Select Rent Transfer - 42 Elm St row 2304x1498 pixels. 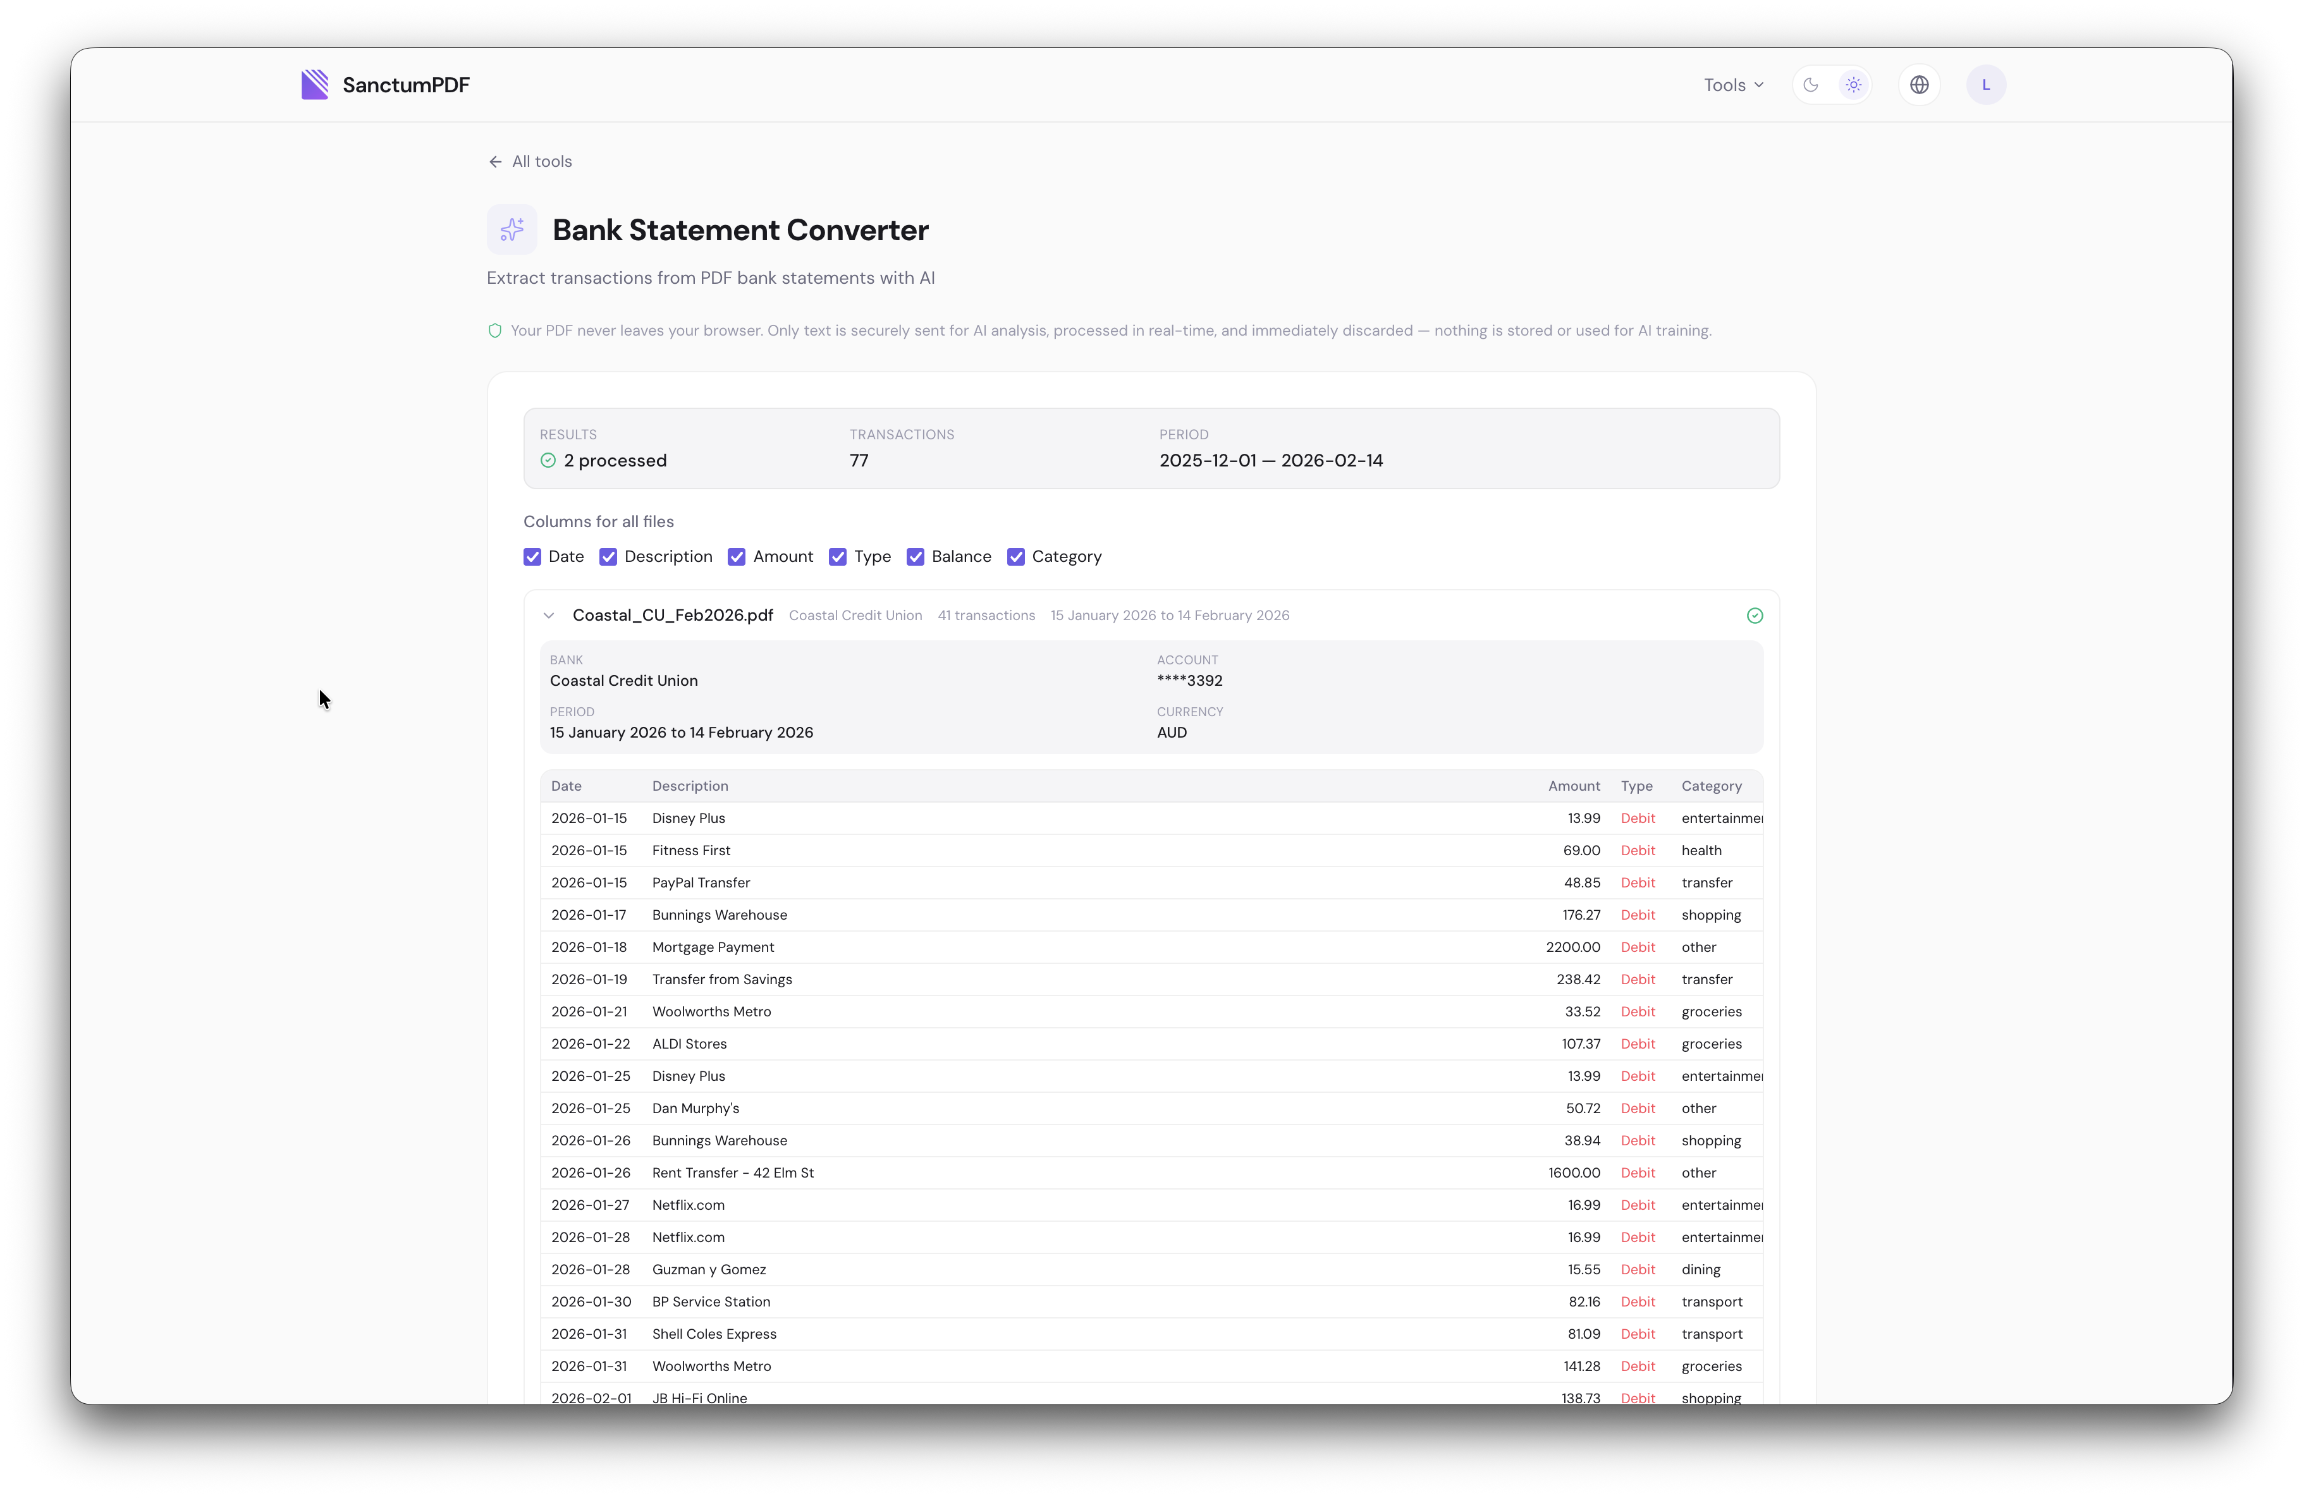point(1151,1173)
